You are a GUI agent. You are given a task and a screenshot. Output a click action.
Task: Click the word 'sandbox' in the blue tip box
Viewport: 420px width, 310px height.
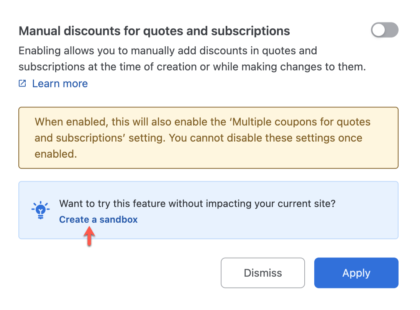pos(118,220)
